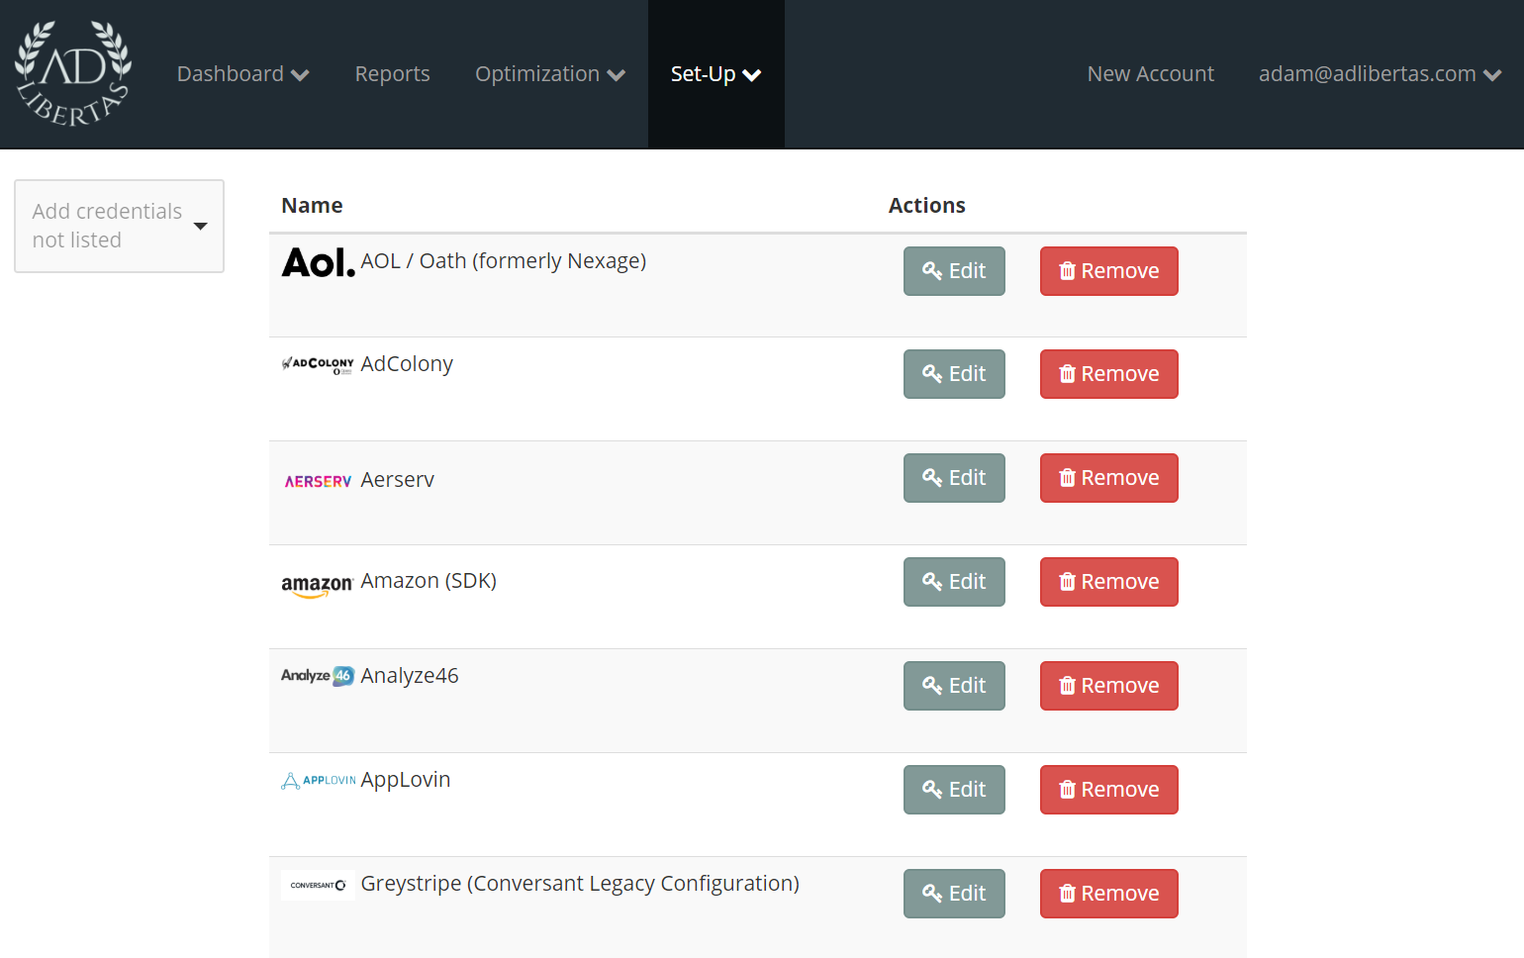Remove the Aerserv network
Screen dimensions: 1524x958
[1109, 478]
